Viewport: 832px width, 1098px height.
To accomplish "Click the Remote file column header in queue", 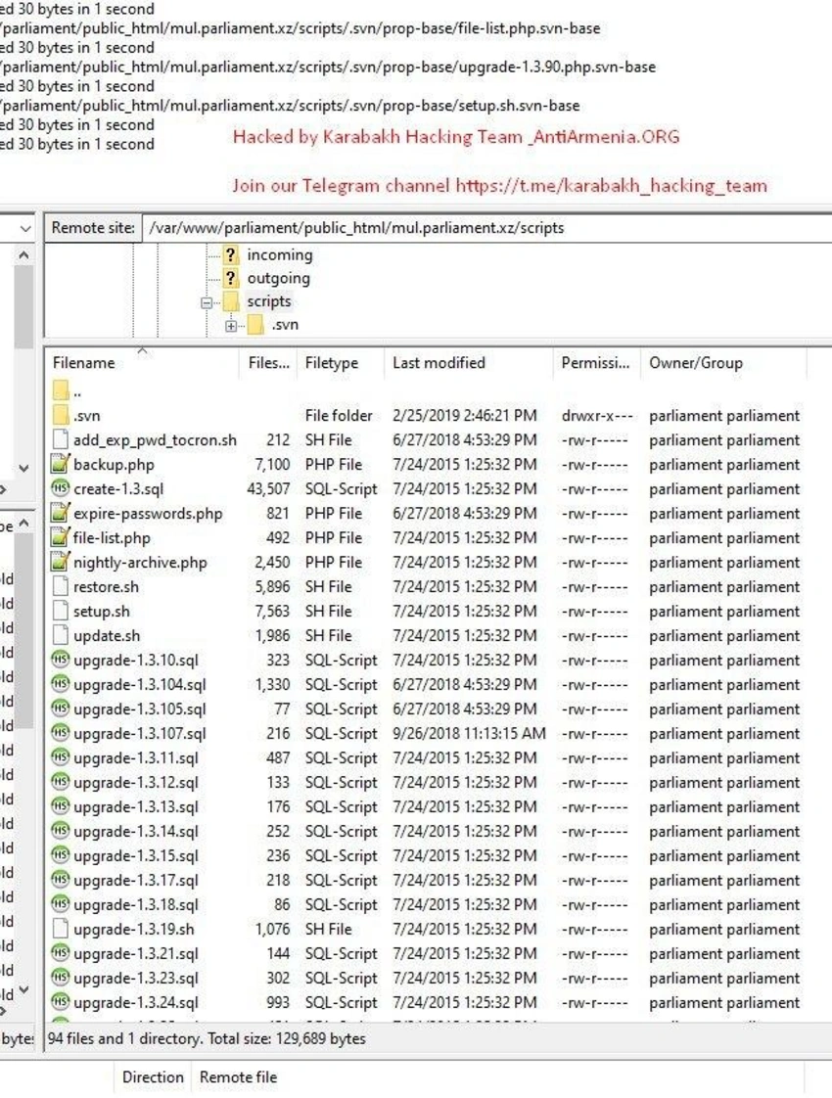I will click(238, 1077).
